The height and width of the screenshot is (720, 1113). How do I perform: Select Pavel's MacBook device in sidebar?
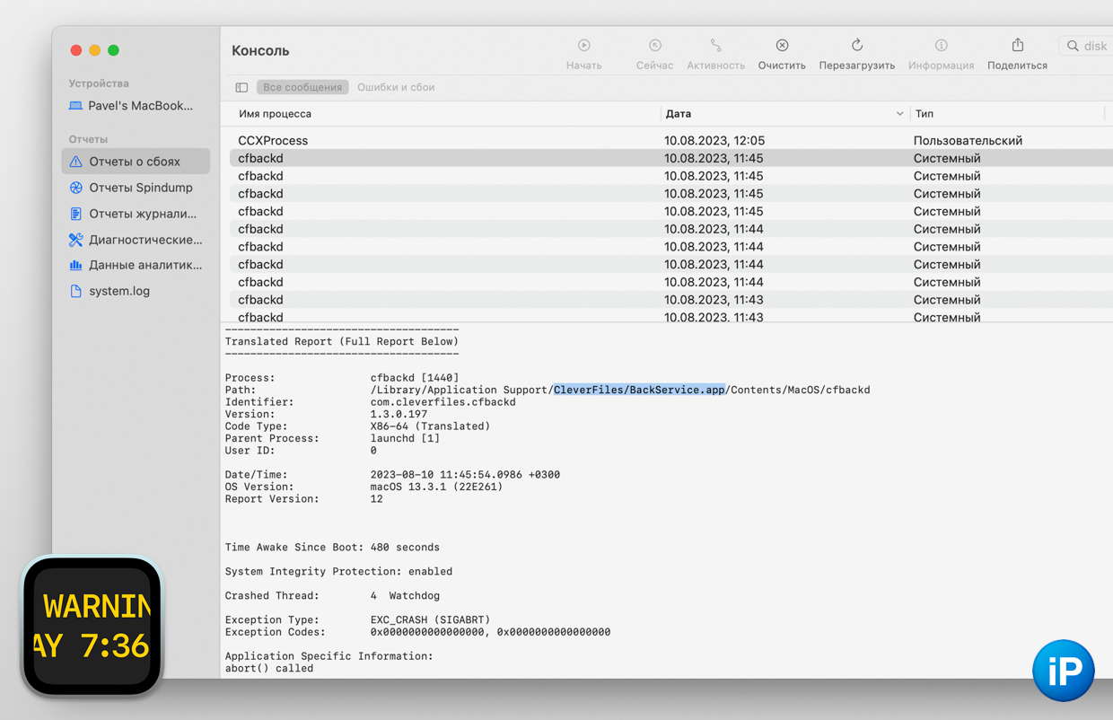coord(139,106)
